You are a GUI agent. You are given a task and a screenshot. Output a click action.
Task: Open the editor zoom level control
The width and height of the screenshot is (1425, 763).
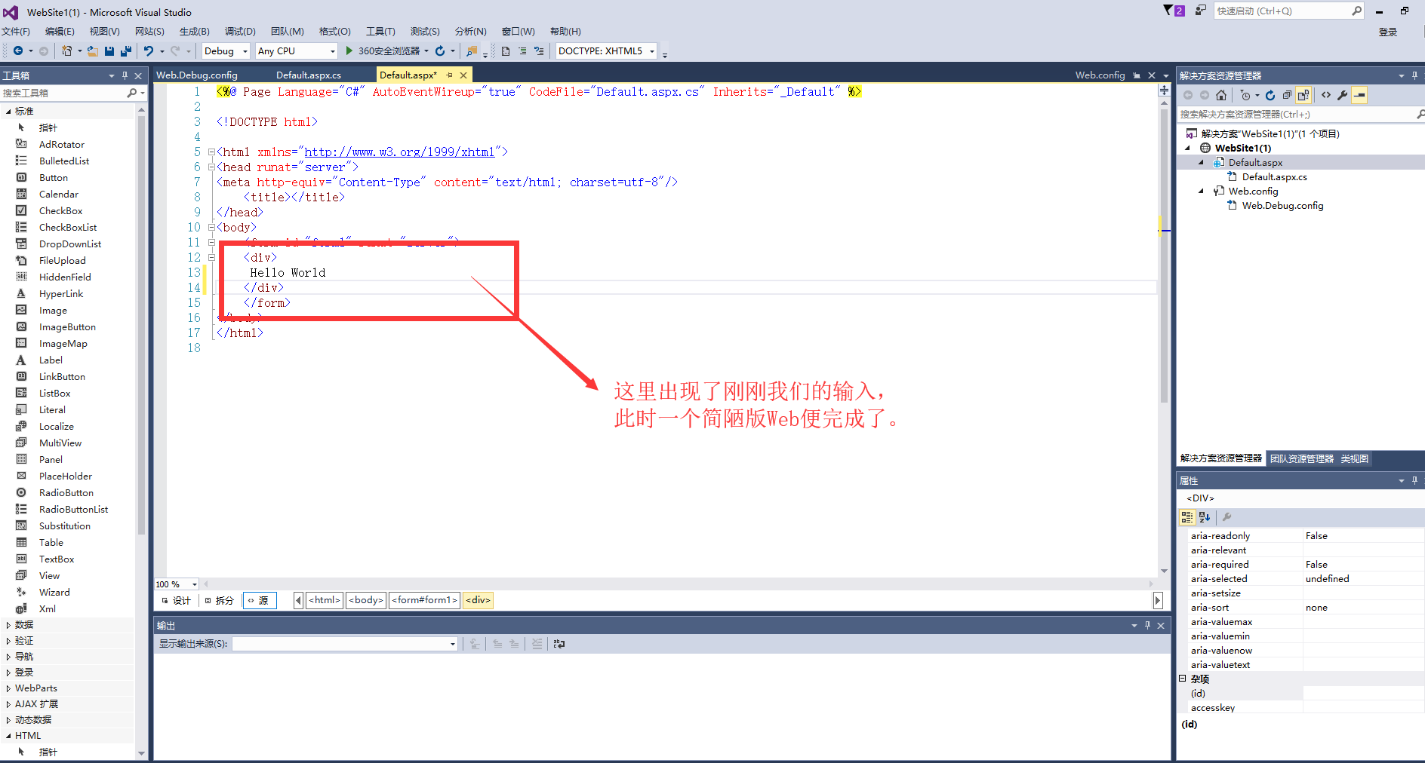pyautogui.click(x=175, y=584)
